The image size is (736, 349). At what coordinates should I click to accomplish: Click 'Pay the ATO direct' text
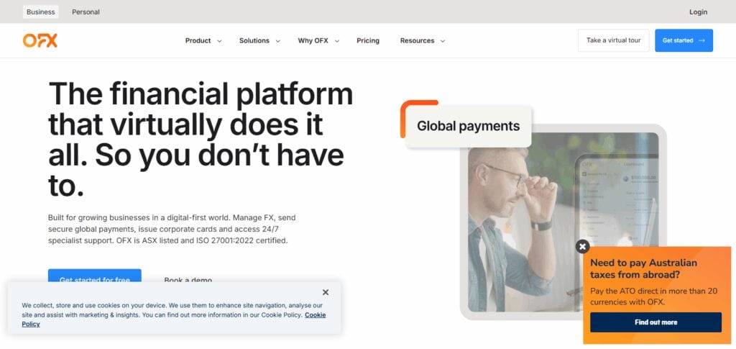point(653,296)
